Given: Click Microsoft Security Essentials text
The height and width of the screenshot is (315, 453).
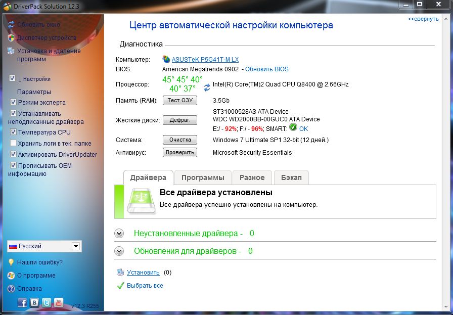Looking at the screenshot, I should tap(252, 153).
